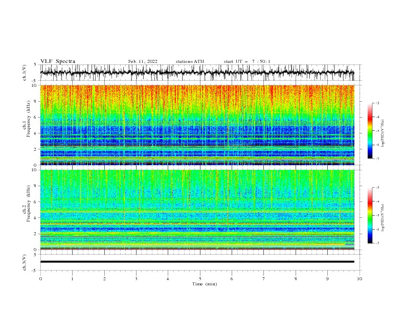The image size is (405, 313).
Task: Click the ch.2 spectrogram "8" kHz tick label
Action: point(36,186)
